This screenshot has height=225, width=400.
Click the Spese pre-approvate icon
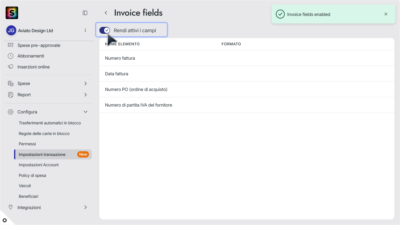click(11, 45)
